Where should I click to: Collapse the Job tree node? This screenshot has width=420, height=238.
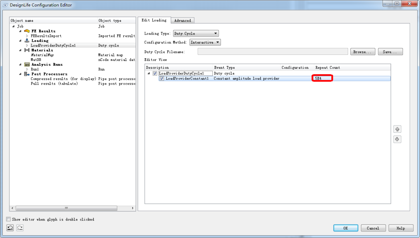14,26
